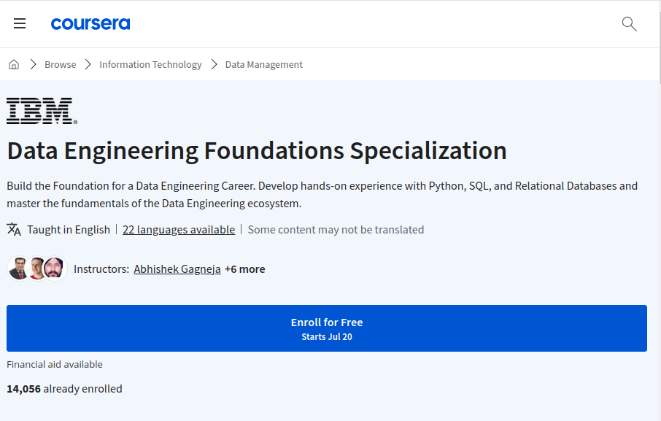The image size is (661, 421).
Task: Open the Data Management breadcrumb
Action: 263,64
